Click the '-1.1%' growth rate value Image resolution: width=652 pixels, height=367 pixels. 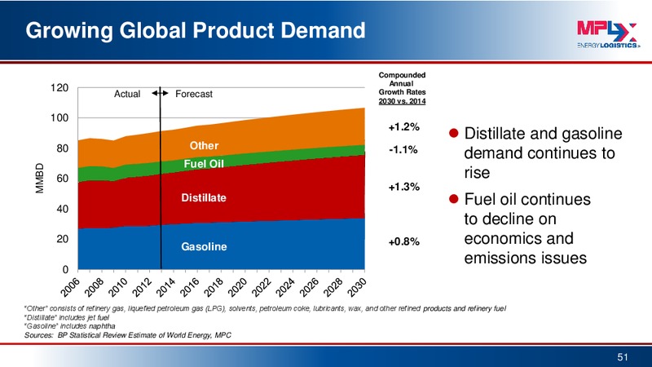point(403,149)
